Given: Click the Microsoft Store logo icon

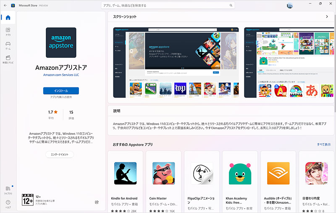Looking at the screenshot, I should 13,5.
